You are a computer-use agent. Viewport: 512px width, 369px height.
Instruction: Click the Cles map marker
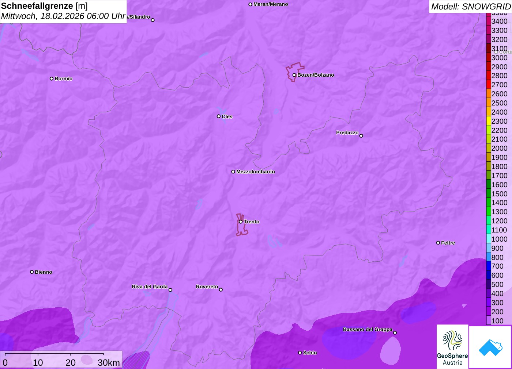coord(219,116)
